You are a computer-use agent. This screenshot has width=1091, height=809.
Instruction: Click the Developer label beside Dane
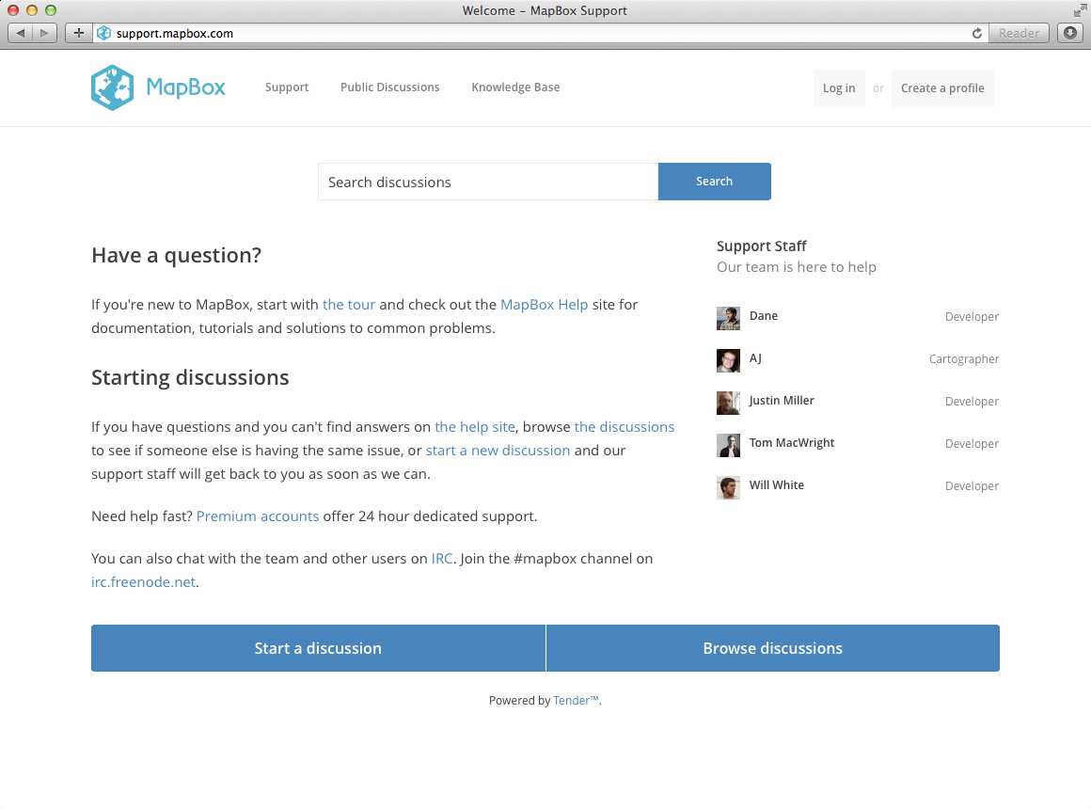pos(972,317)
